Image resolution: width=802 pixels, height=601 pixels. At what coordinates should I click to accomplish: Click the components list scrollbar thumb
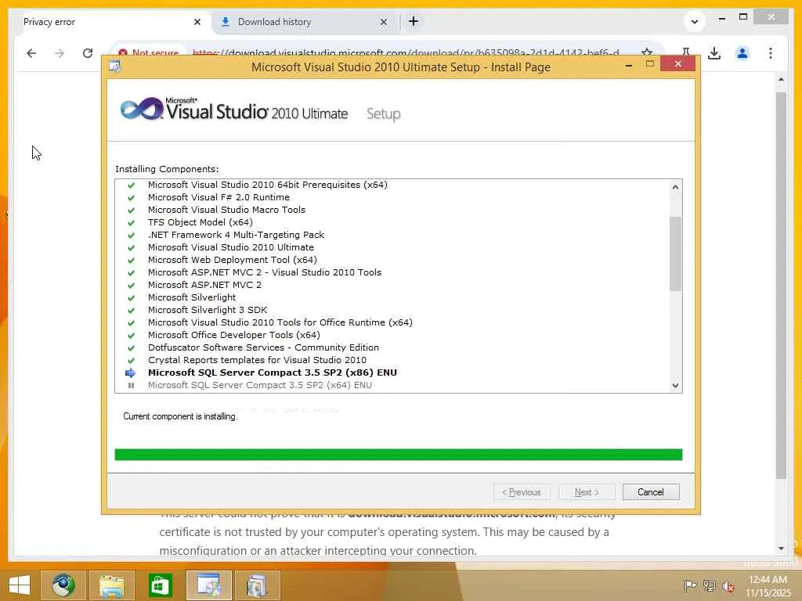tap(675, 254)
